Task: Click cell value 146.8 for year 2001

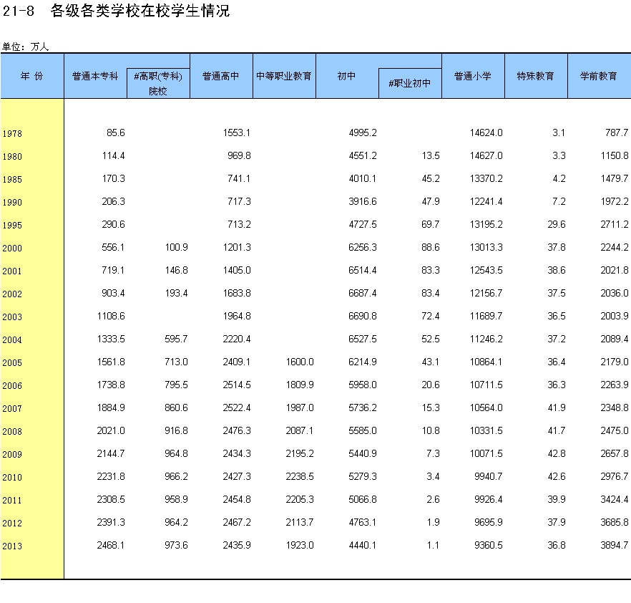Action: click(176, 270)
